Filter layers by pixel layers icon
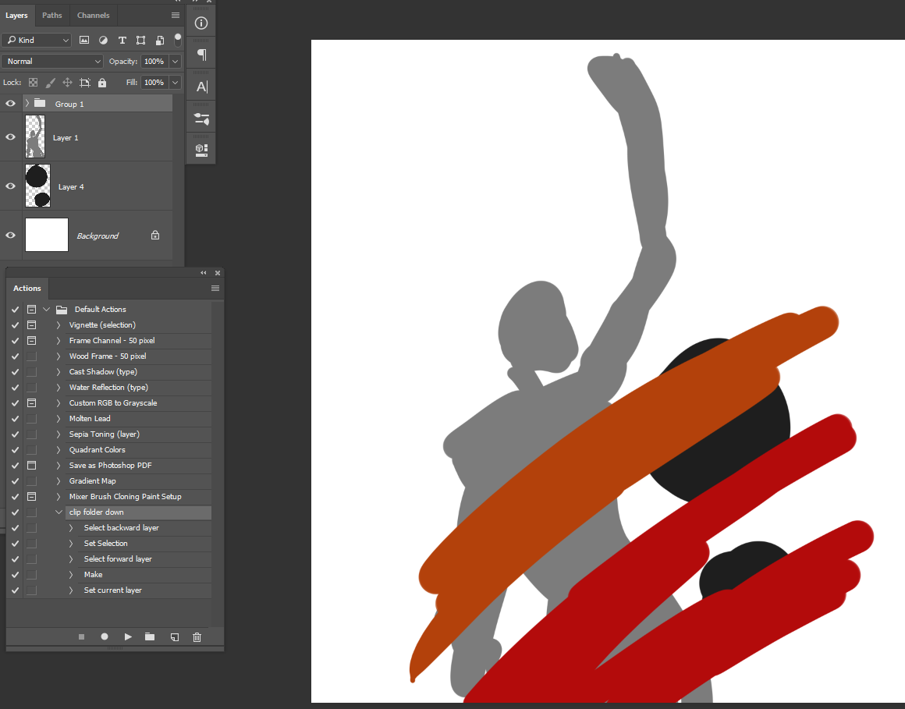Viewport: 905px width, 709px height. tap(84, 40)
